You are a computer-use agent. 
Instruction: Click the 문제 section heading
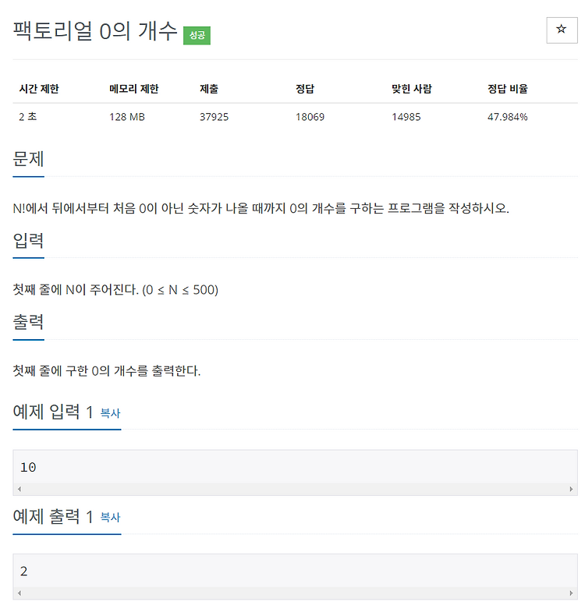(28, 159)
